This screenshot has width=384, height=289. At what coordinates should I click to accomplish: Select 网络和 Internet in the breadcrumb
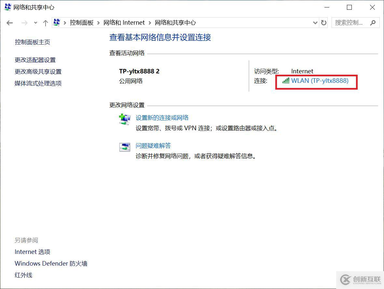124,23
